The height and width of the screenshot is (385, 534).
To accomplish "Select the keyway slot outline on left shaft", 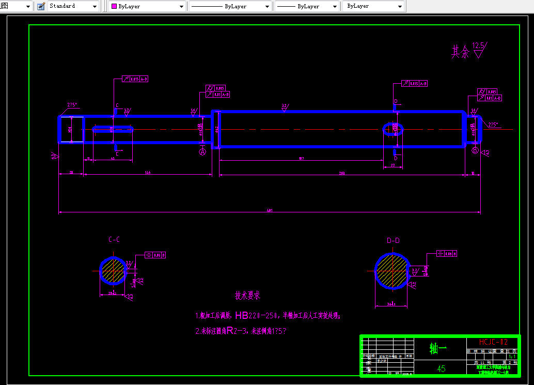I will (113, 129).
